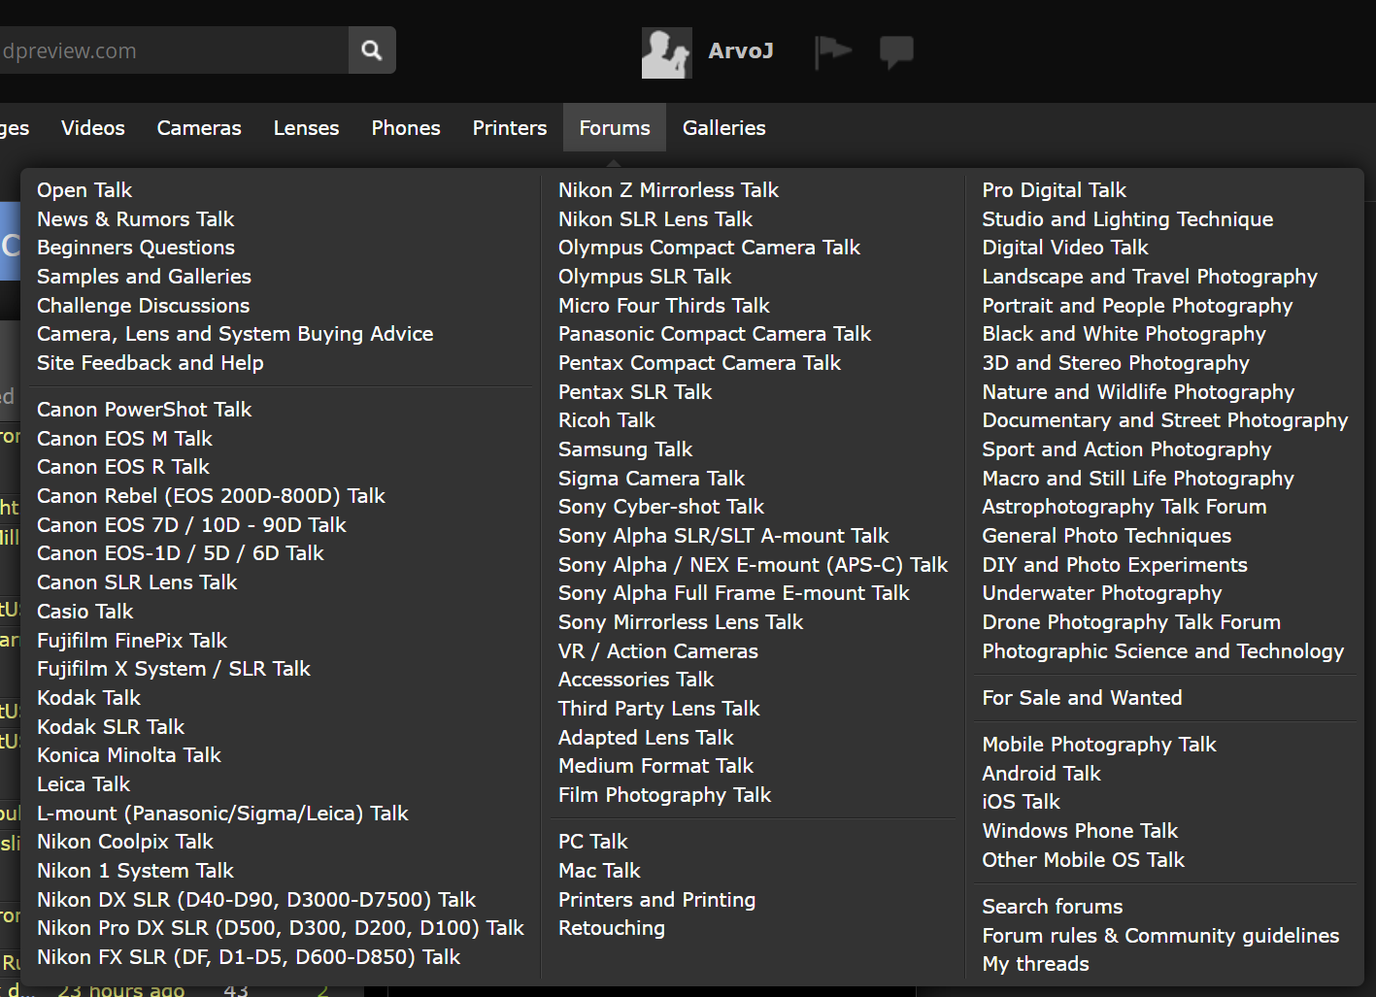1376x997 pixels.
Task: Open Leica Talk forum
Action: pos(84,784)
